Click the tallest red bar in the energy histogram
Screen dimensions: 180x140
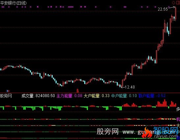[x=165, y=103]
